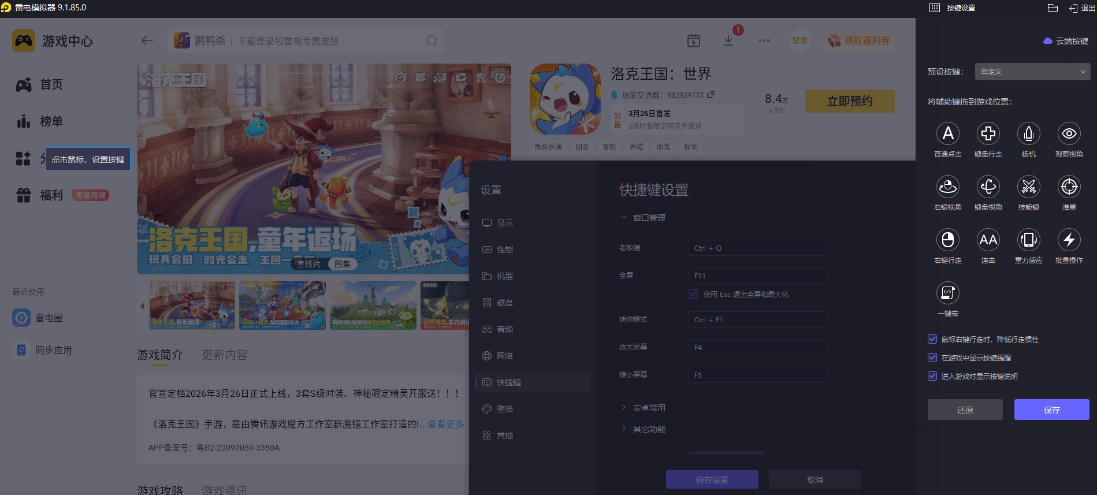This screenshot has width=1097, height=495.
Task: Select the 批量操作 lightning icon
Action: 1069,240
